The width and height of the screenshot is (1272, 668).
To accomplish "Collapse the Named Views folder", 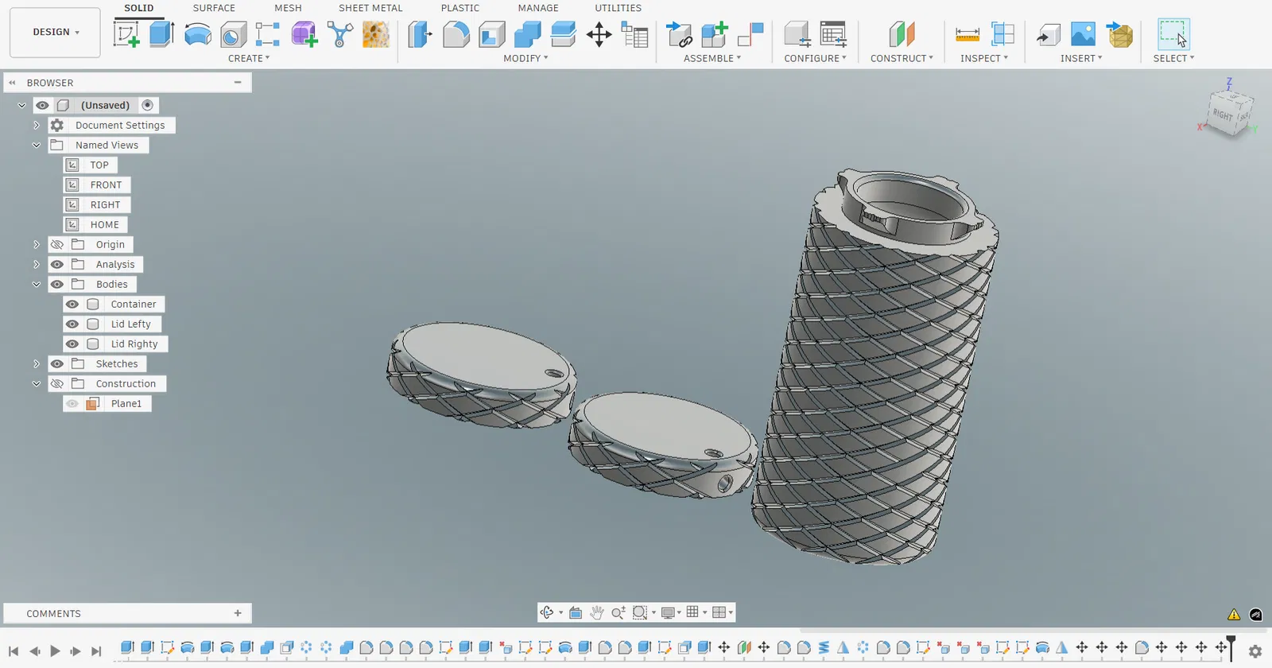I will point(37,146).
